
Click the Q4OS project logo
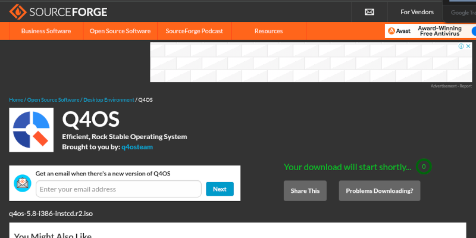pyautogui.click(x=32, y=130)
